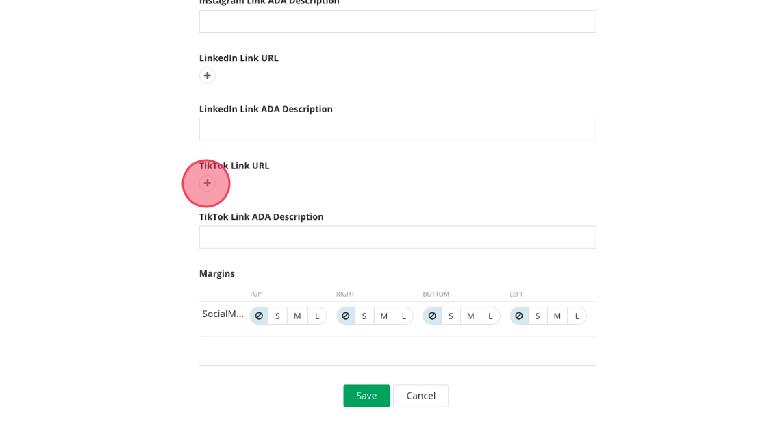Click plus icon under TikTok Link URL
The image size is (767, 428).
208,184
